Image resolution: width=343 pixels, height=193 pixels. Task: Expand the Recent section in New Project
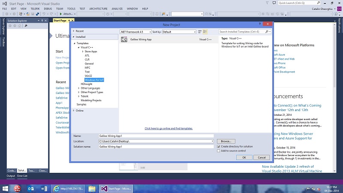point(74,31)
